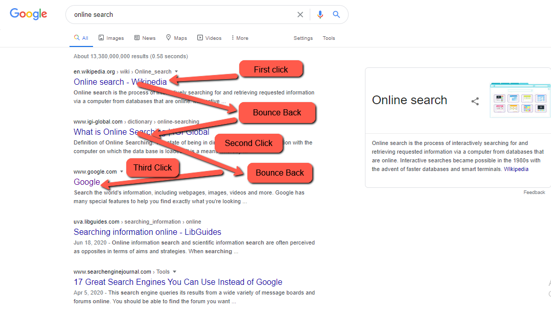
Task: Open the News tab
Action: pyautogui.click(x=145, y=38)
